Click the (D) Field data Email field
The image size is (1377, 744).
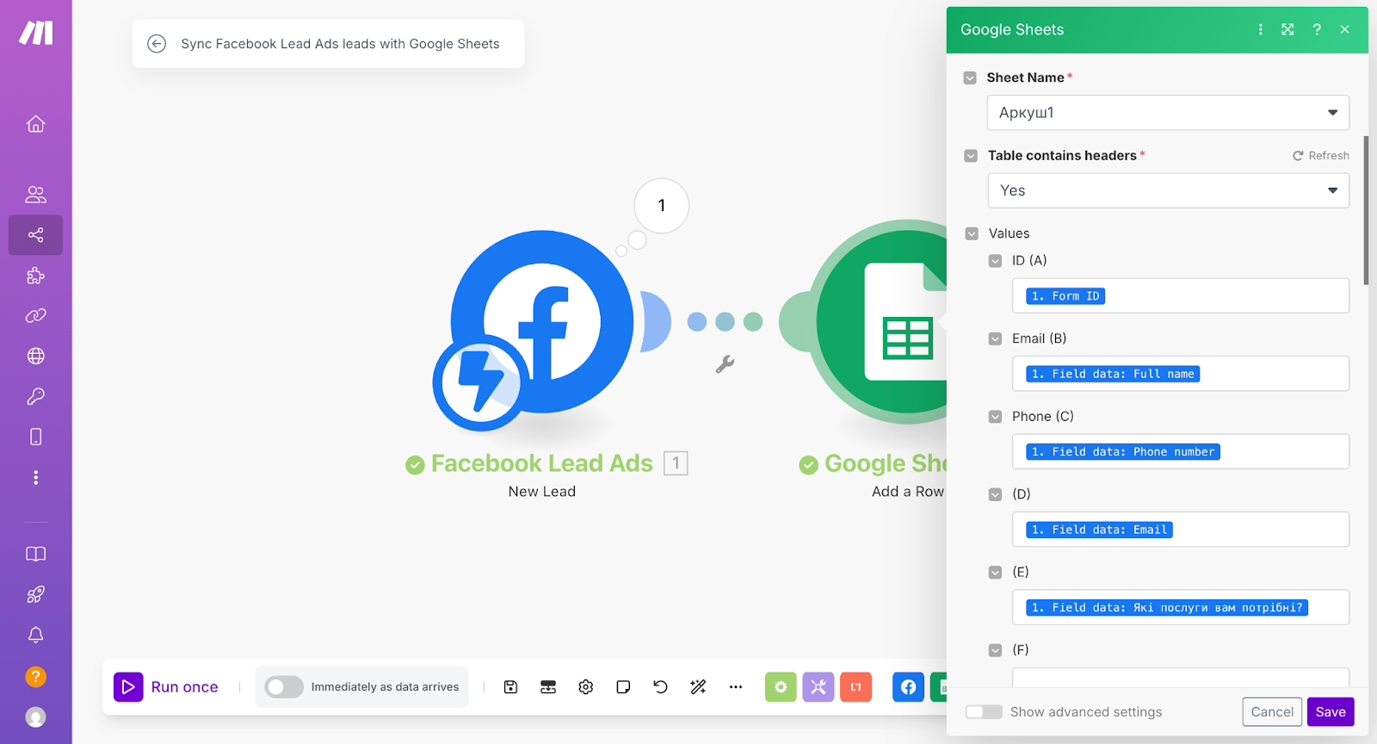1181,530
